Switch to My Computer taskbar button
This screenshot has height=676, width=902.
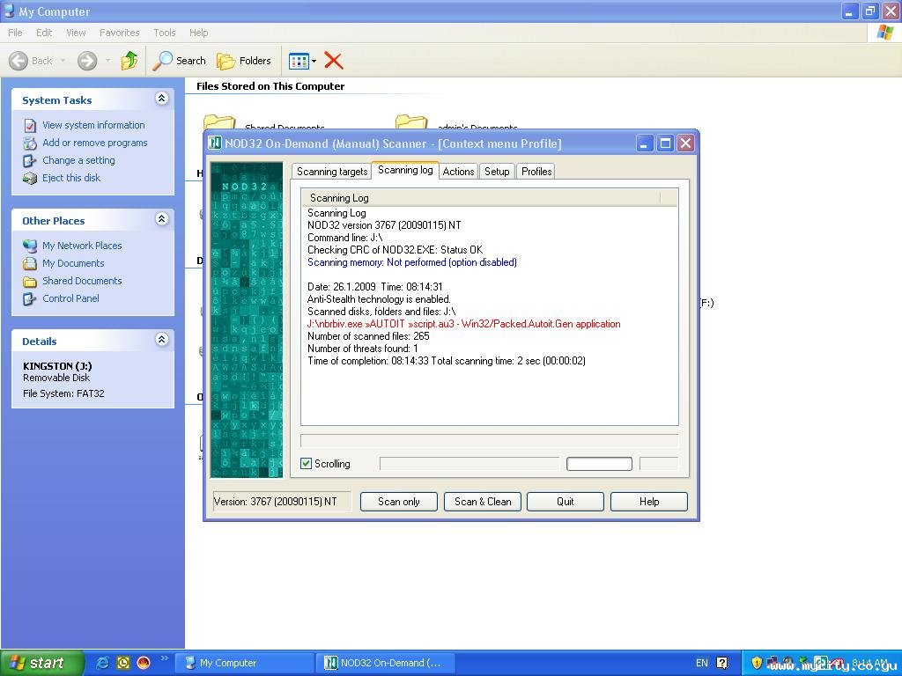point(245,663)
